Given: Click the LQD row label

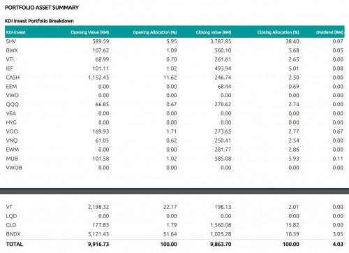Looking at the screenshot, I should coord(11,216).
